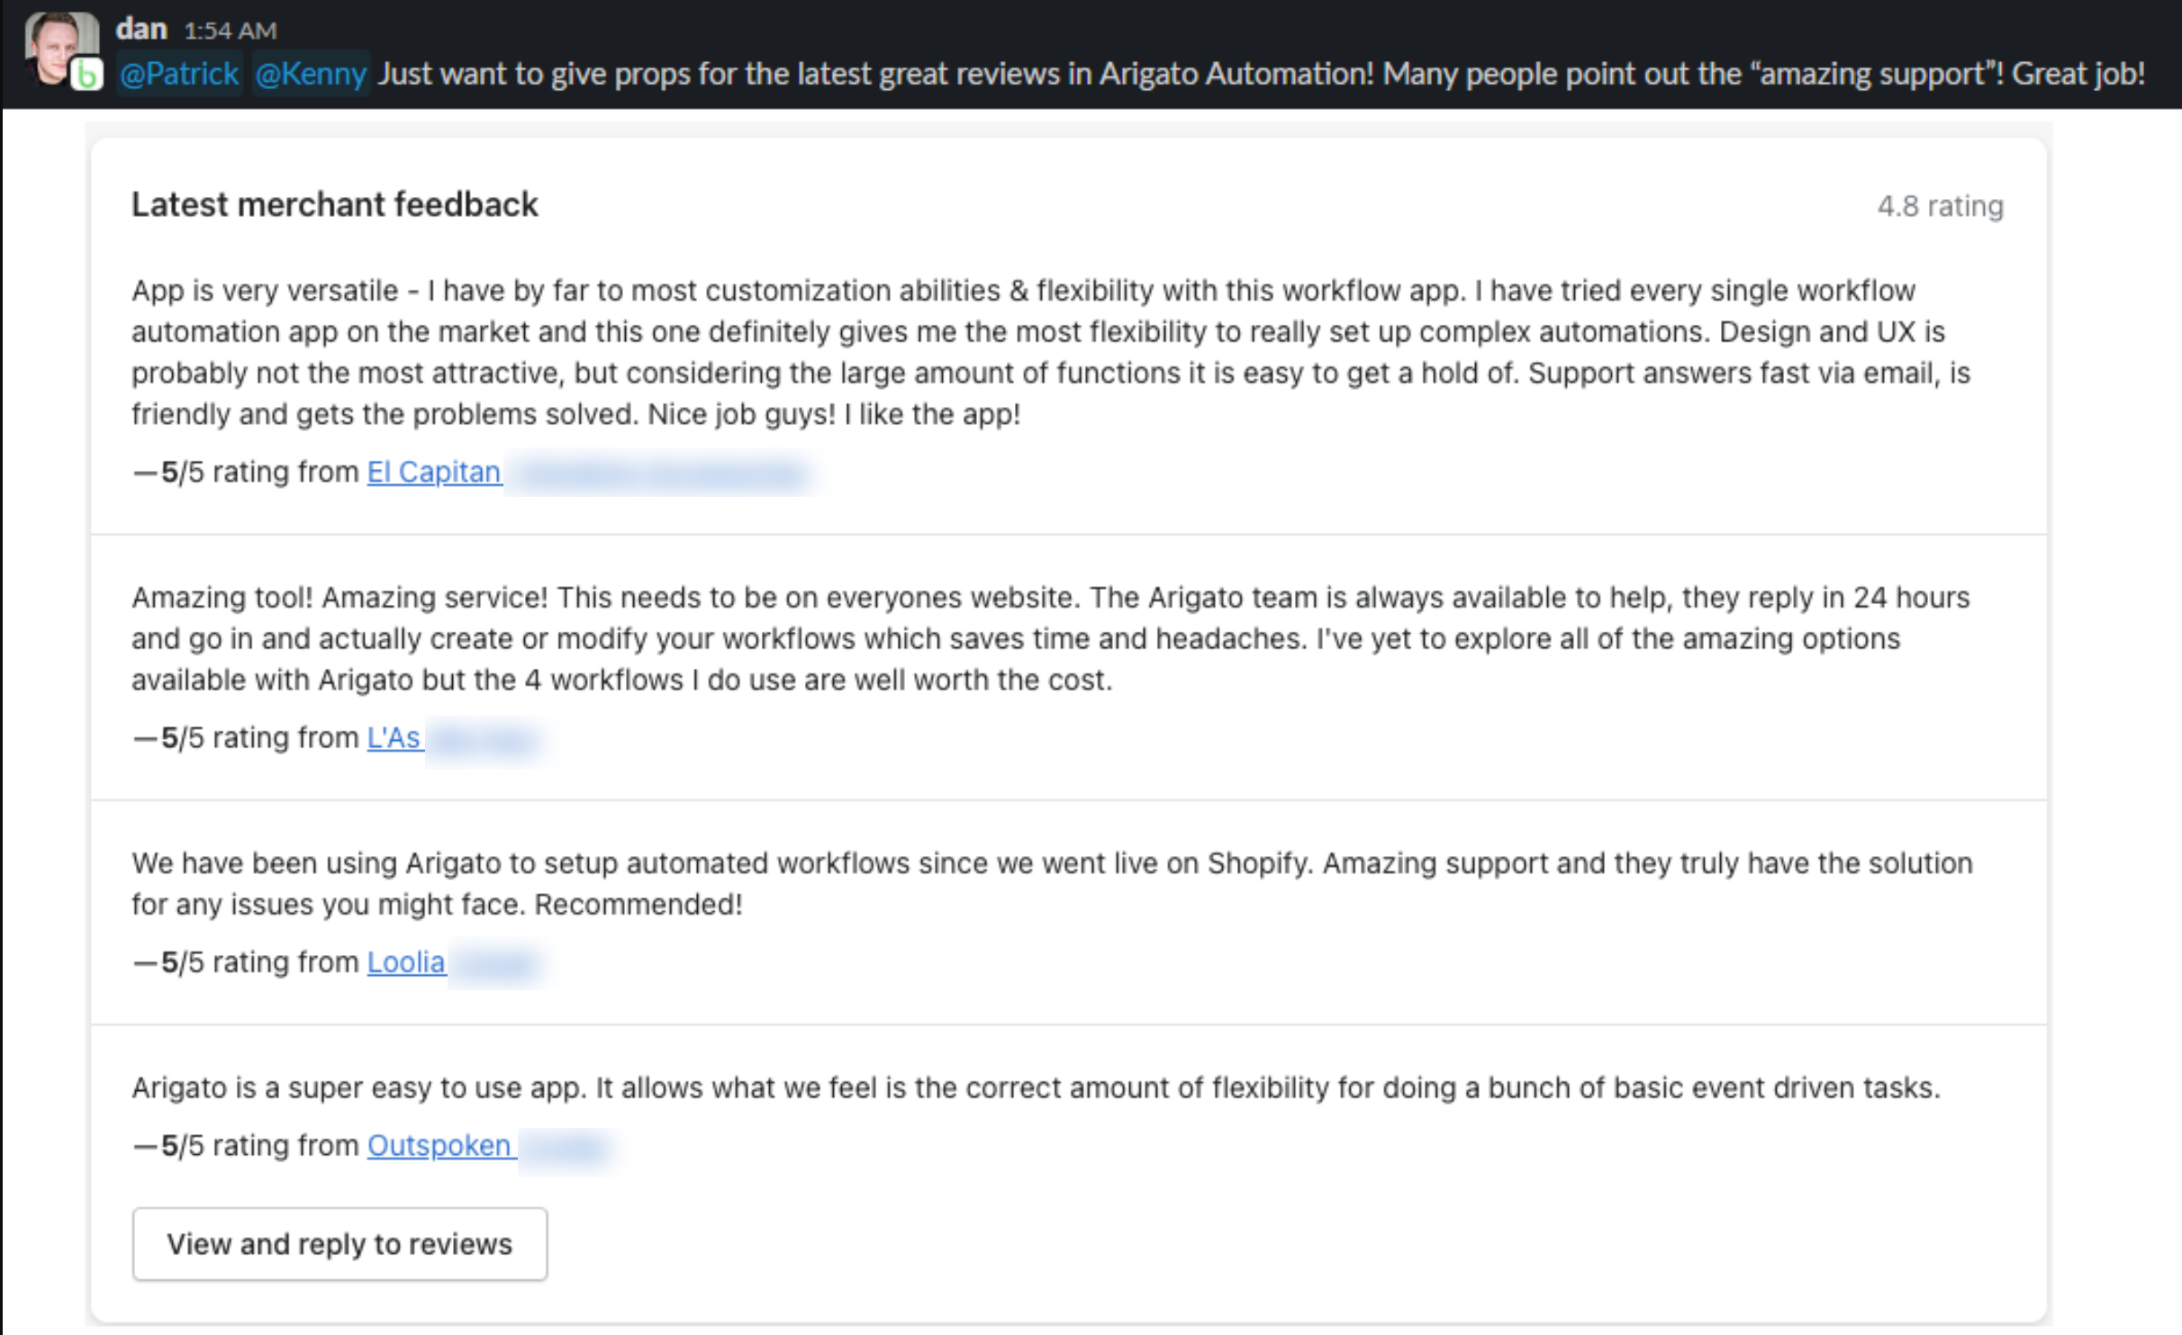Screen dimensions: 2182x1335
Task: Click the Amazing tool review paragraph
Action: [1051, 638]
